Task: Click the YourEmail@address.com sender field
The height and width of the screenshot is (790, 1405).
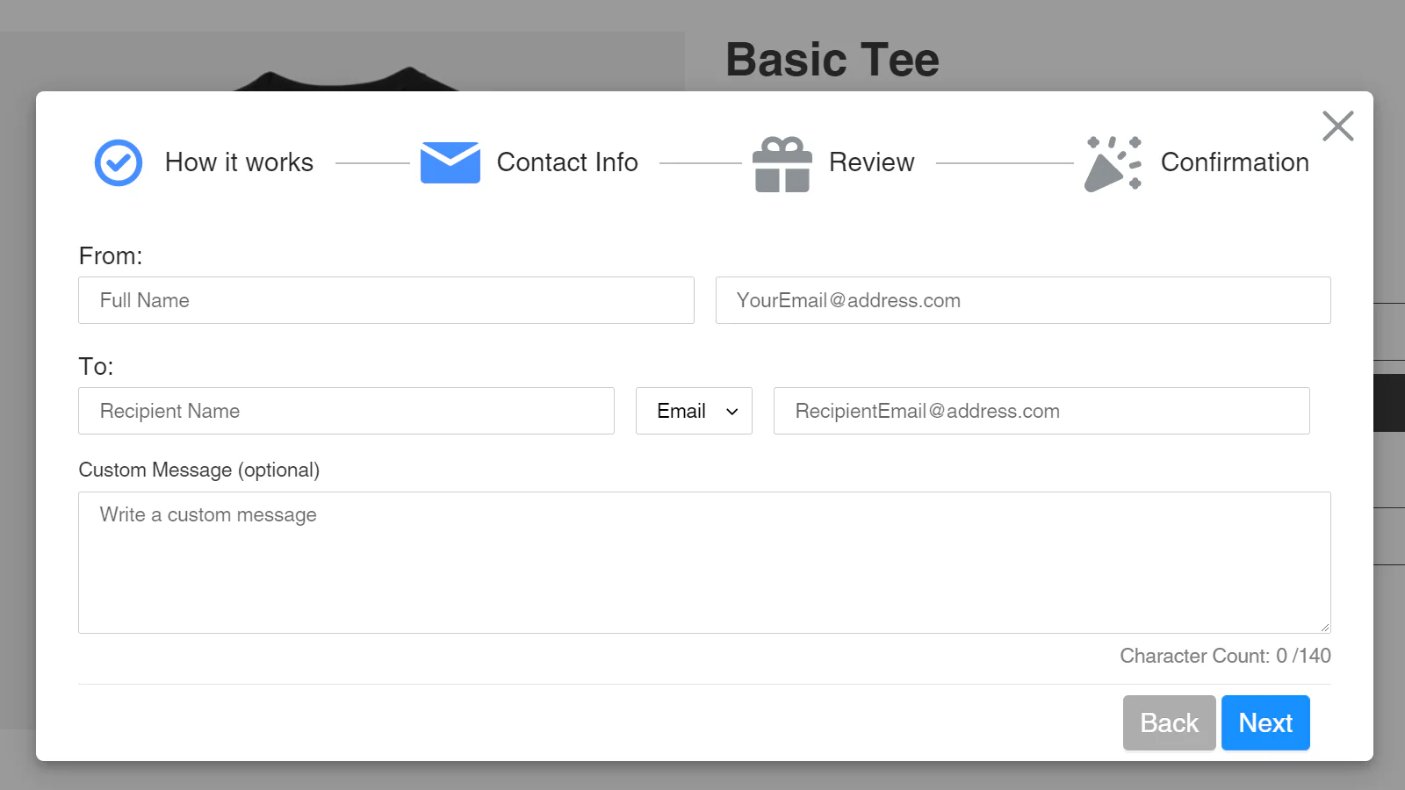Action: click(1023, 300)
